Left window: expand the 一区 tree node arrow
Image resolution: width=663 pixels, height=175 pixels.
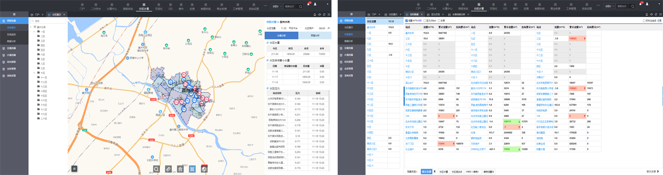click(x=34, y=32)
